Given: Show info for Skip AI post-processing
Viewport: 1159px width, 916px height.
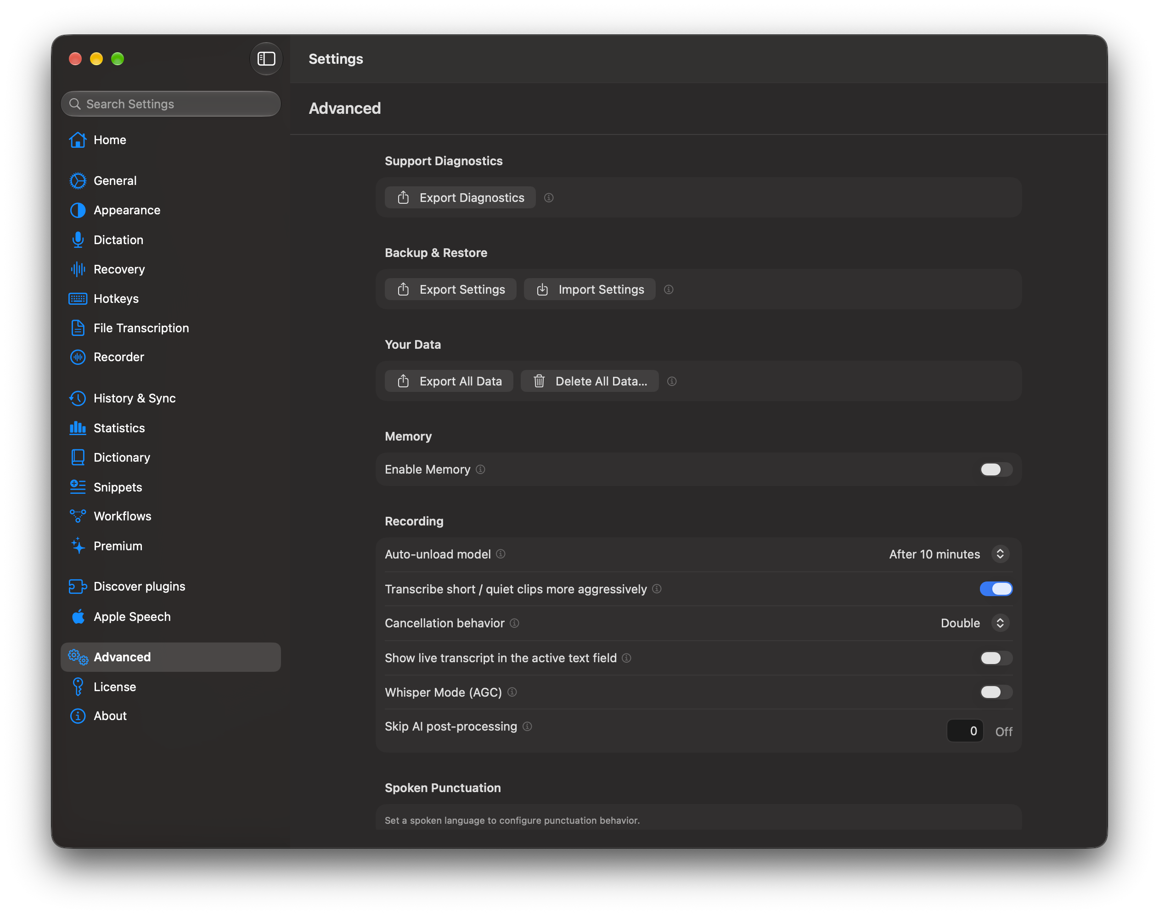Looking at the screenshot, I should (x=528, y=726).
